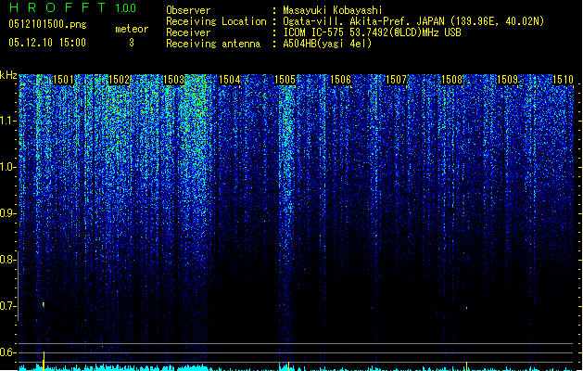583x371 pixels.
Task: Click the meteor label
Action: click(x=132, y=29)
